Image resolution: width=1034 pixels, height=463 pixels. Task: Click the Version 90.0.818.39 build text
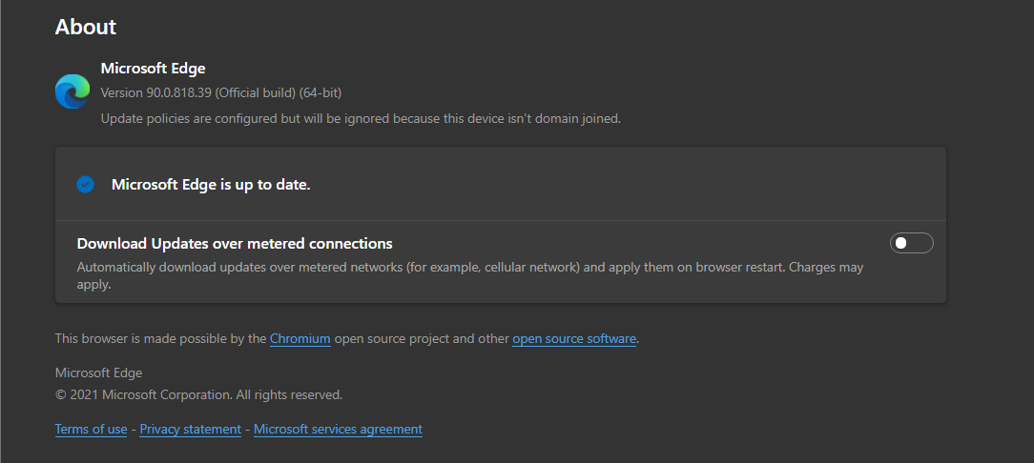(x=156, y=92)
